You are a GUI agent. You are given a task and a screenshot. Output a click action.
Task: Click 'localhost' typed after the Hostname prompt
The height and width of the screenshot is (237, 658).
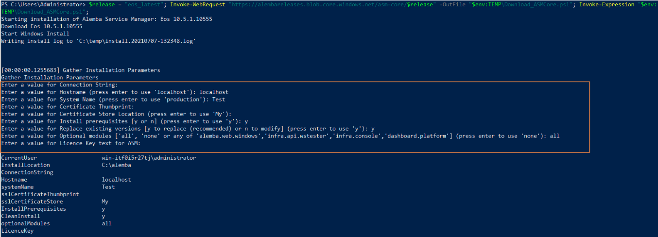pos(214,92)
